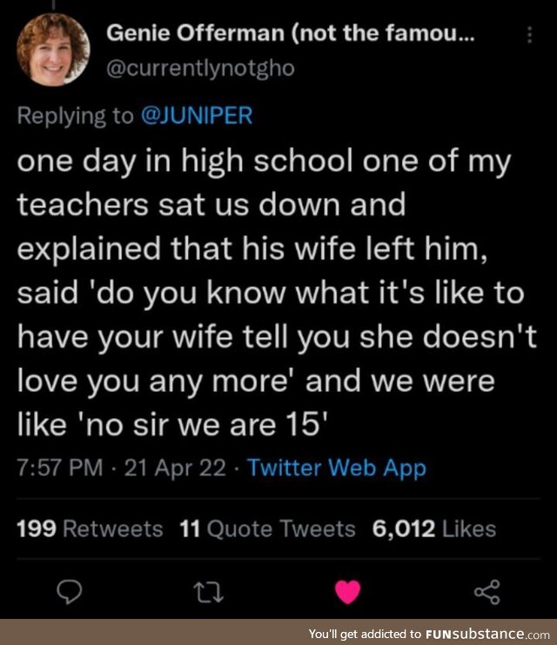Click the "You'll get addicted to" text

(x=365, y=634)
